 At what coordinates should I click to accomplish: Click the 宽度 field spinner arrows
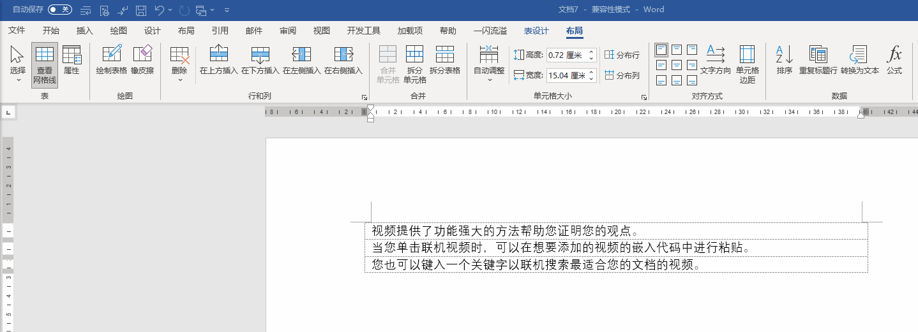[x=591, y=75]
